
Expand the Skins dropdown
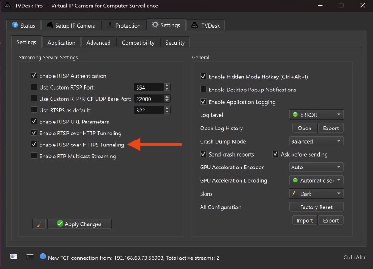[x=316, y=194]
